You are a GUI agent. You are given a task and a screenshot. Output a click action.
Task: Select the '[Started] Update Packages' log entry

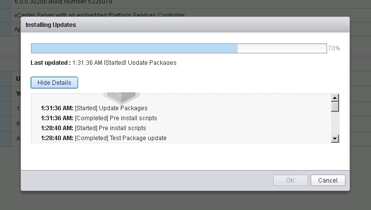point(94,108)
